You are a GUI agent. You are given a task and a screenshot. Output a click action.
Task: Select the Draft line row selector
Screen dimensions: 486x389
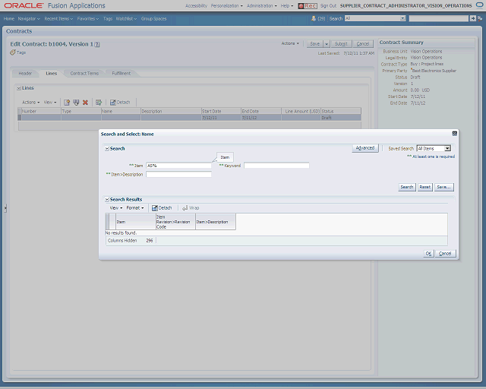(x=20, y=118)
